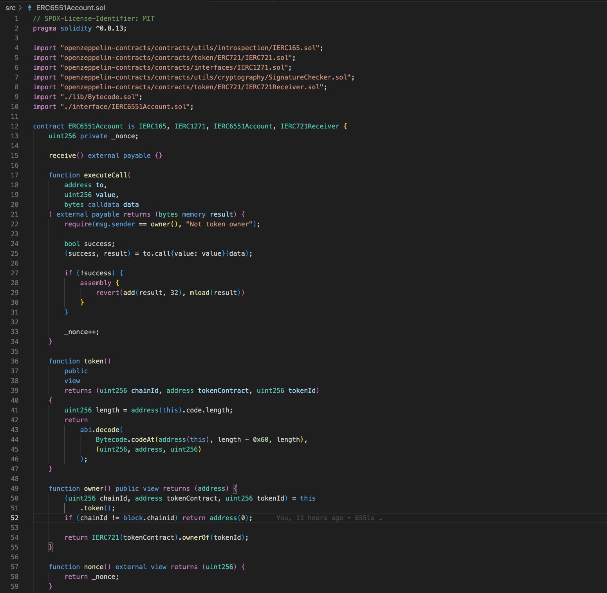Click the 'to.call{value: value}(data)' expression
Screen dimensions: 607x593
click(196, 253)
